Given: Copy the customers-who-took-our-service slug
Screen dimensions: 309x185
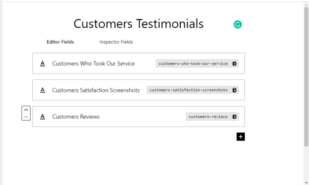Looking at the screenshot, I should pos(235,63).
